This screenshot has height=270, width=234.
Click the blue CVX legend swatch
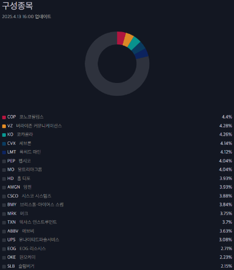click(x=4, y=144)
